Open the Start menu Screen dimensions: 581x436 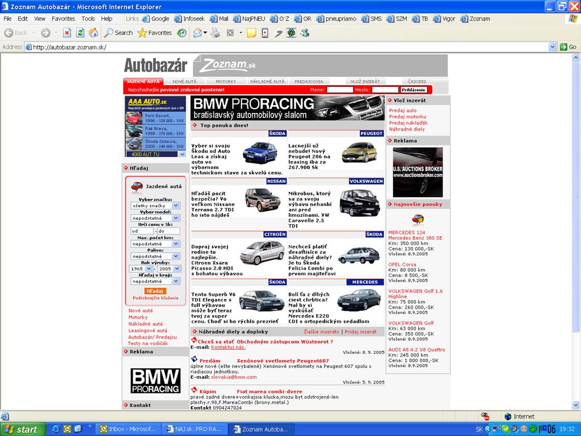click(23, 429)
